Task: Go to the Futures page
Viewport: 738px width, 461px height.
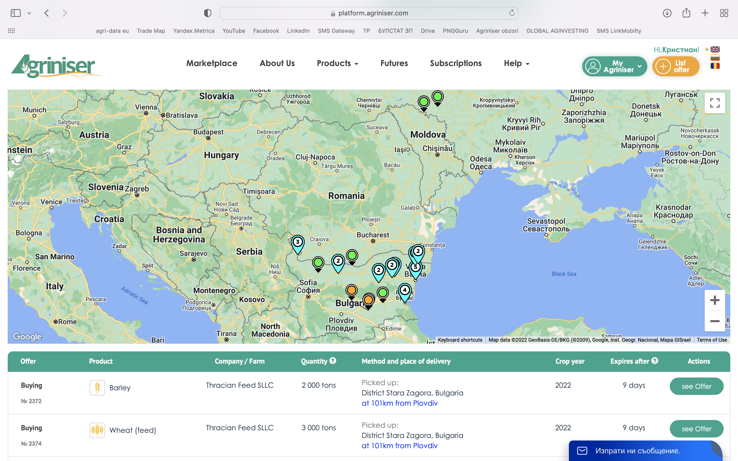Action: pyautogui.click(x=394, y=64)
